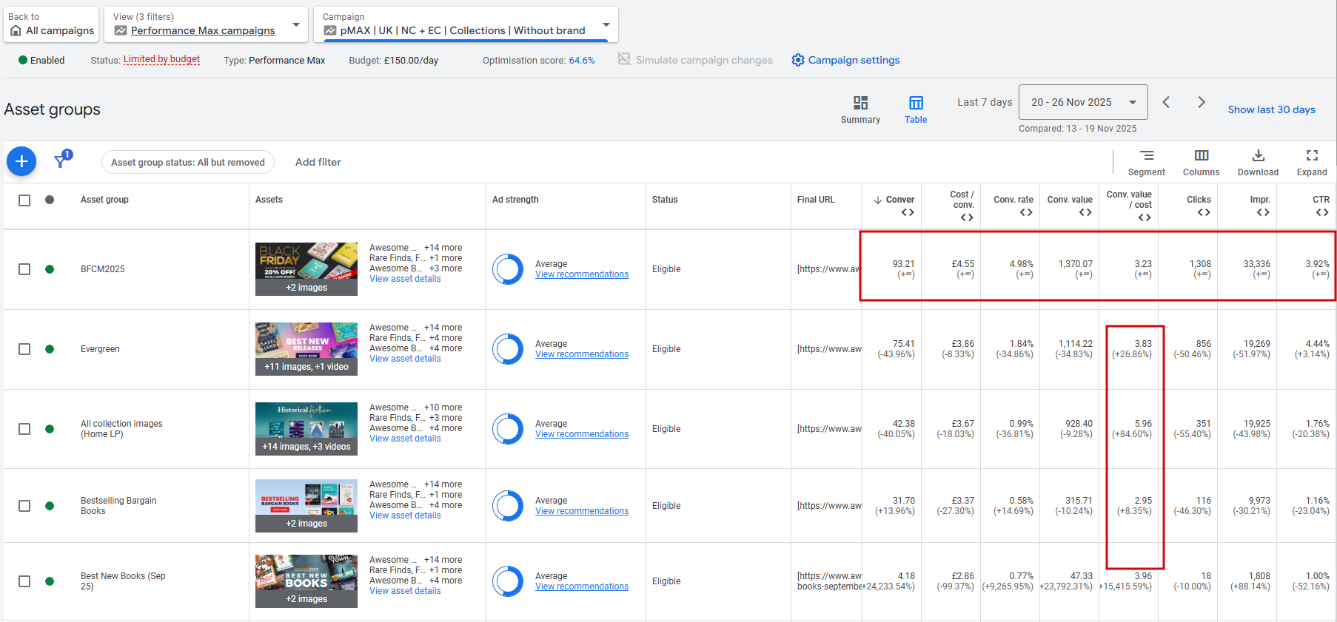Viewport: 1337px width, 622px height.
Task: Click BFCM2025 green status dot
Action: 50,269
